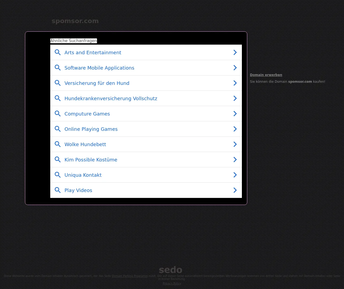Click search icon beside Kim Possible Kostüme

coord(58,160)
